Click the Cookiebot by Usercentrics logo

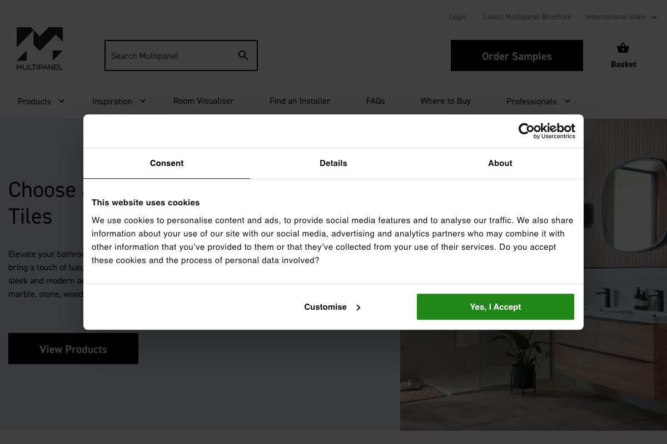point(546,131)
